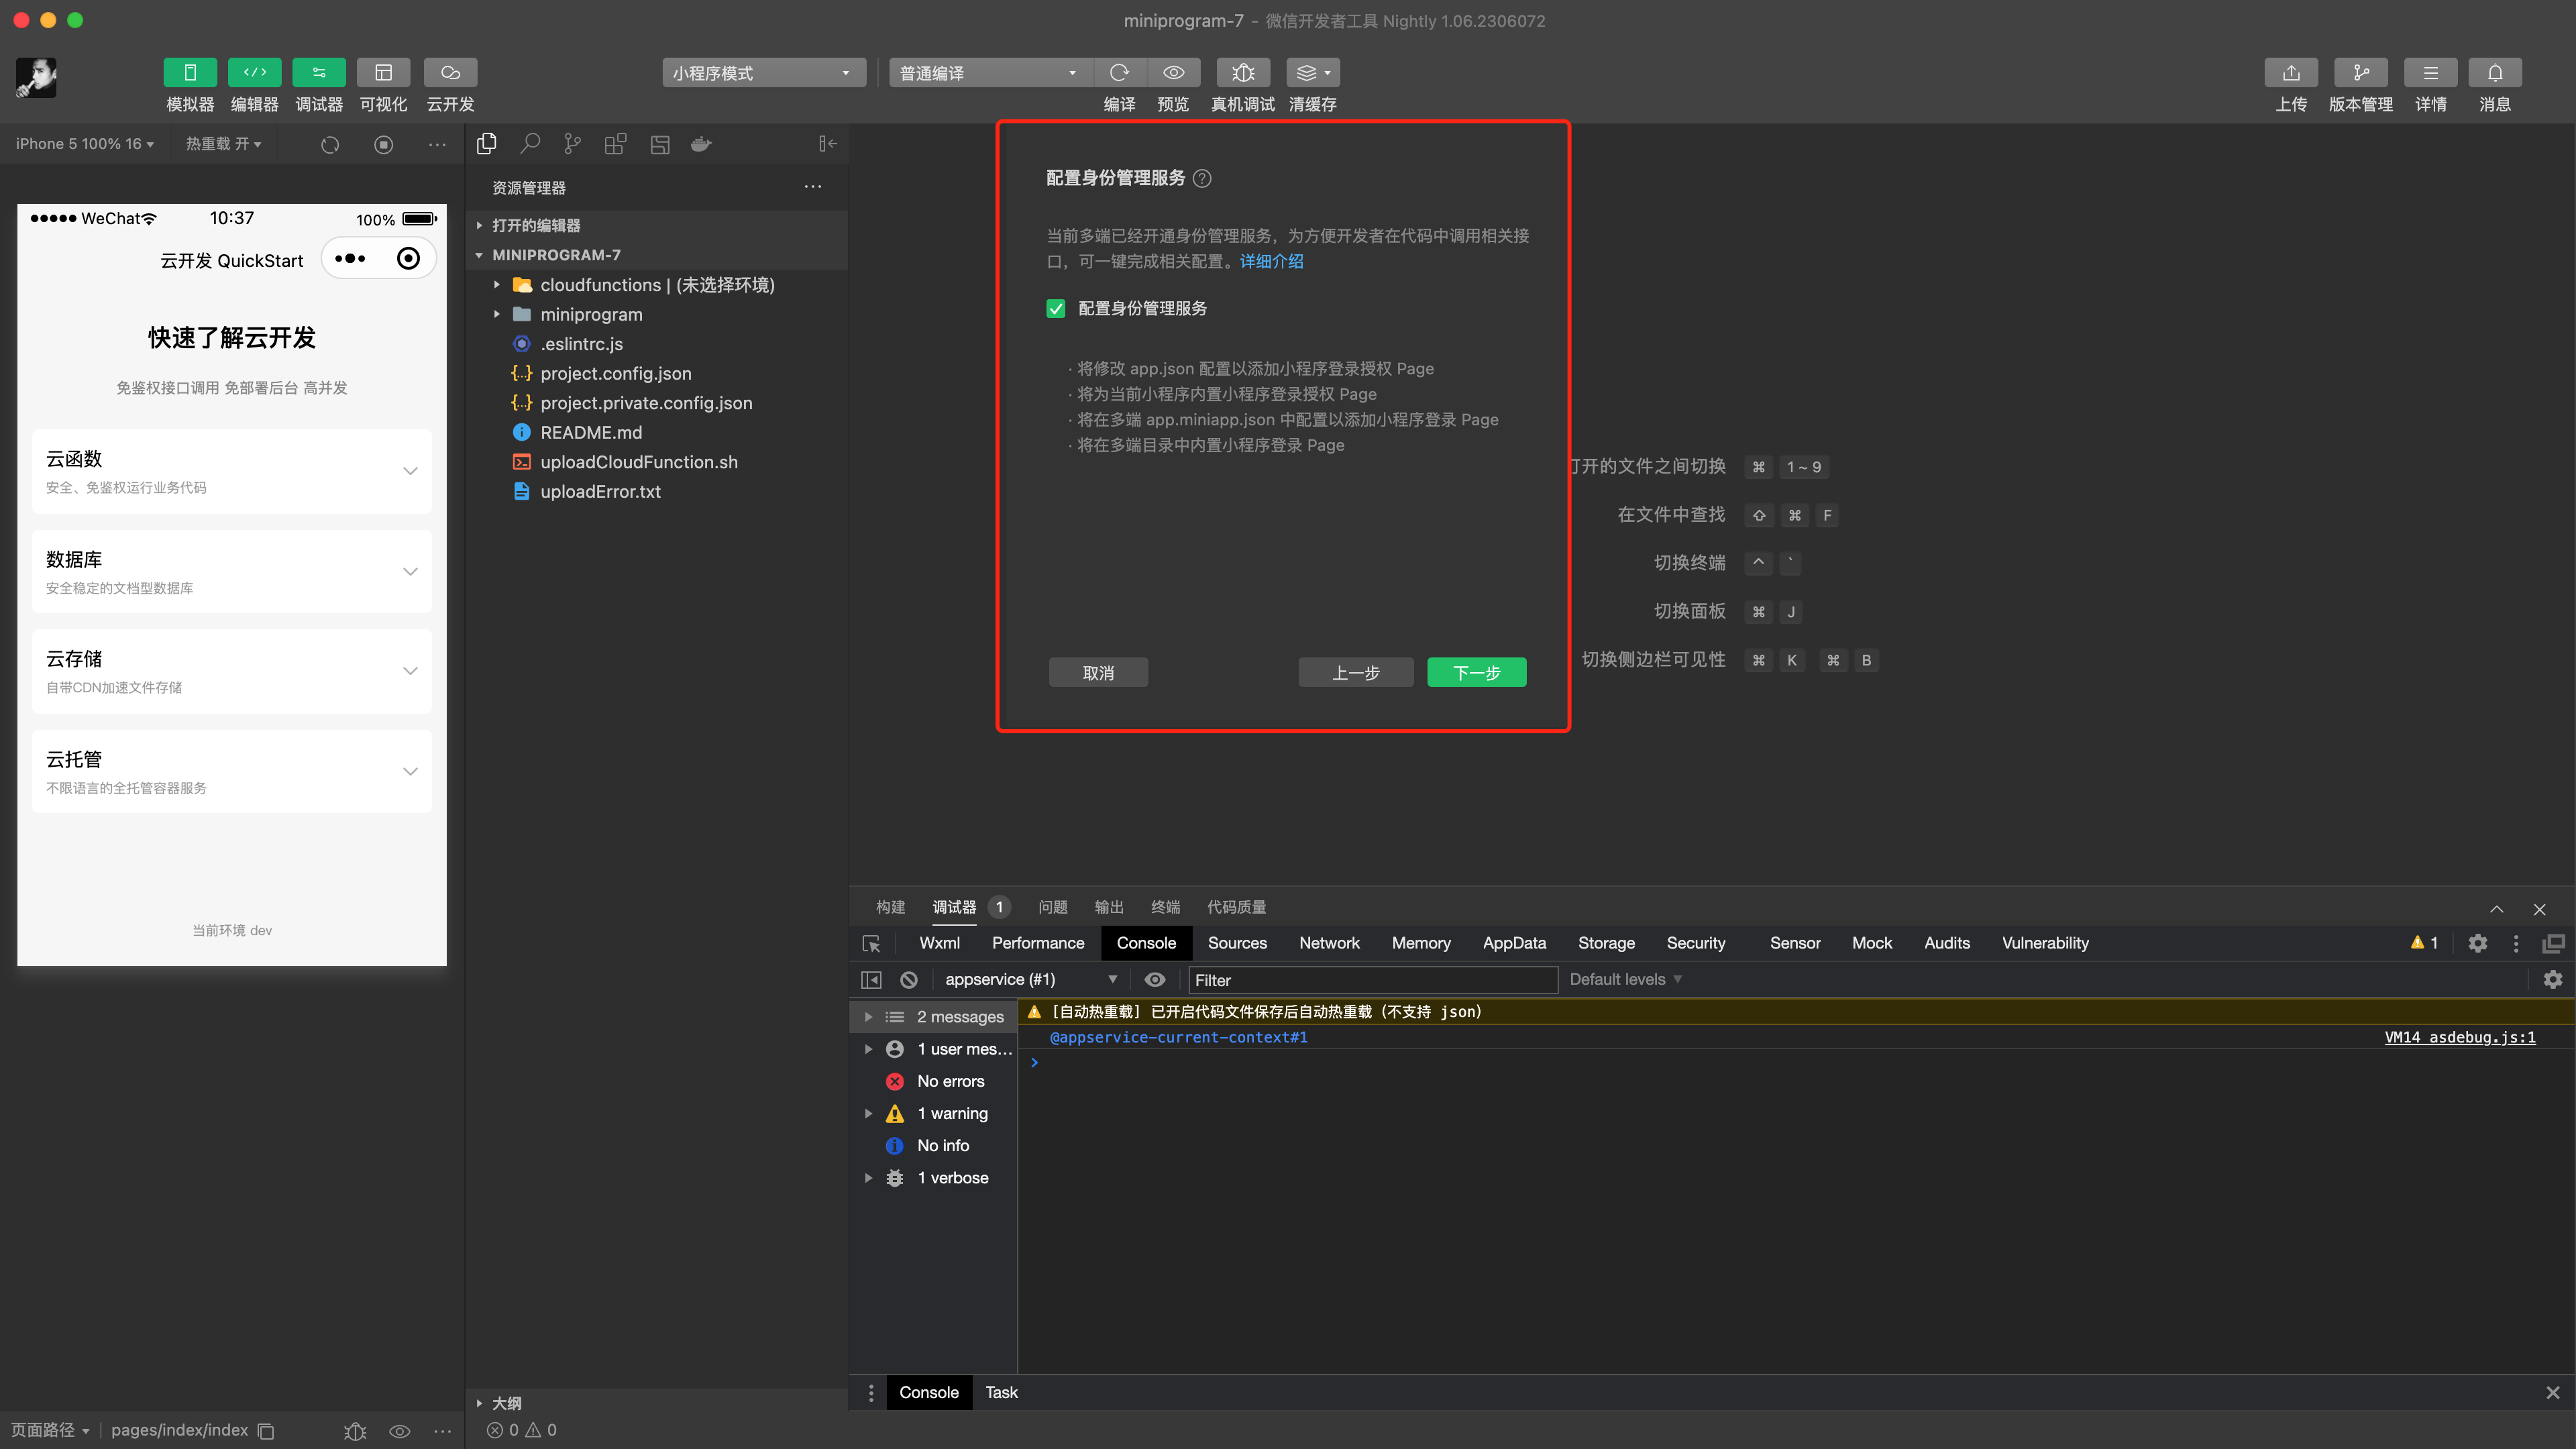Toggle the Editor (编辑器) panel button

pos(254,72)
